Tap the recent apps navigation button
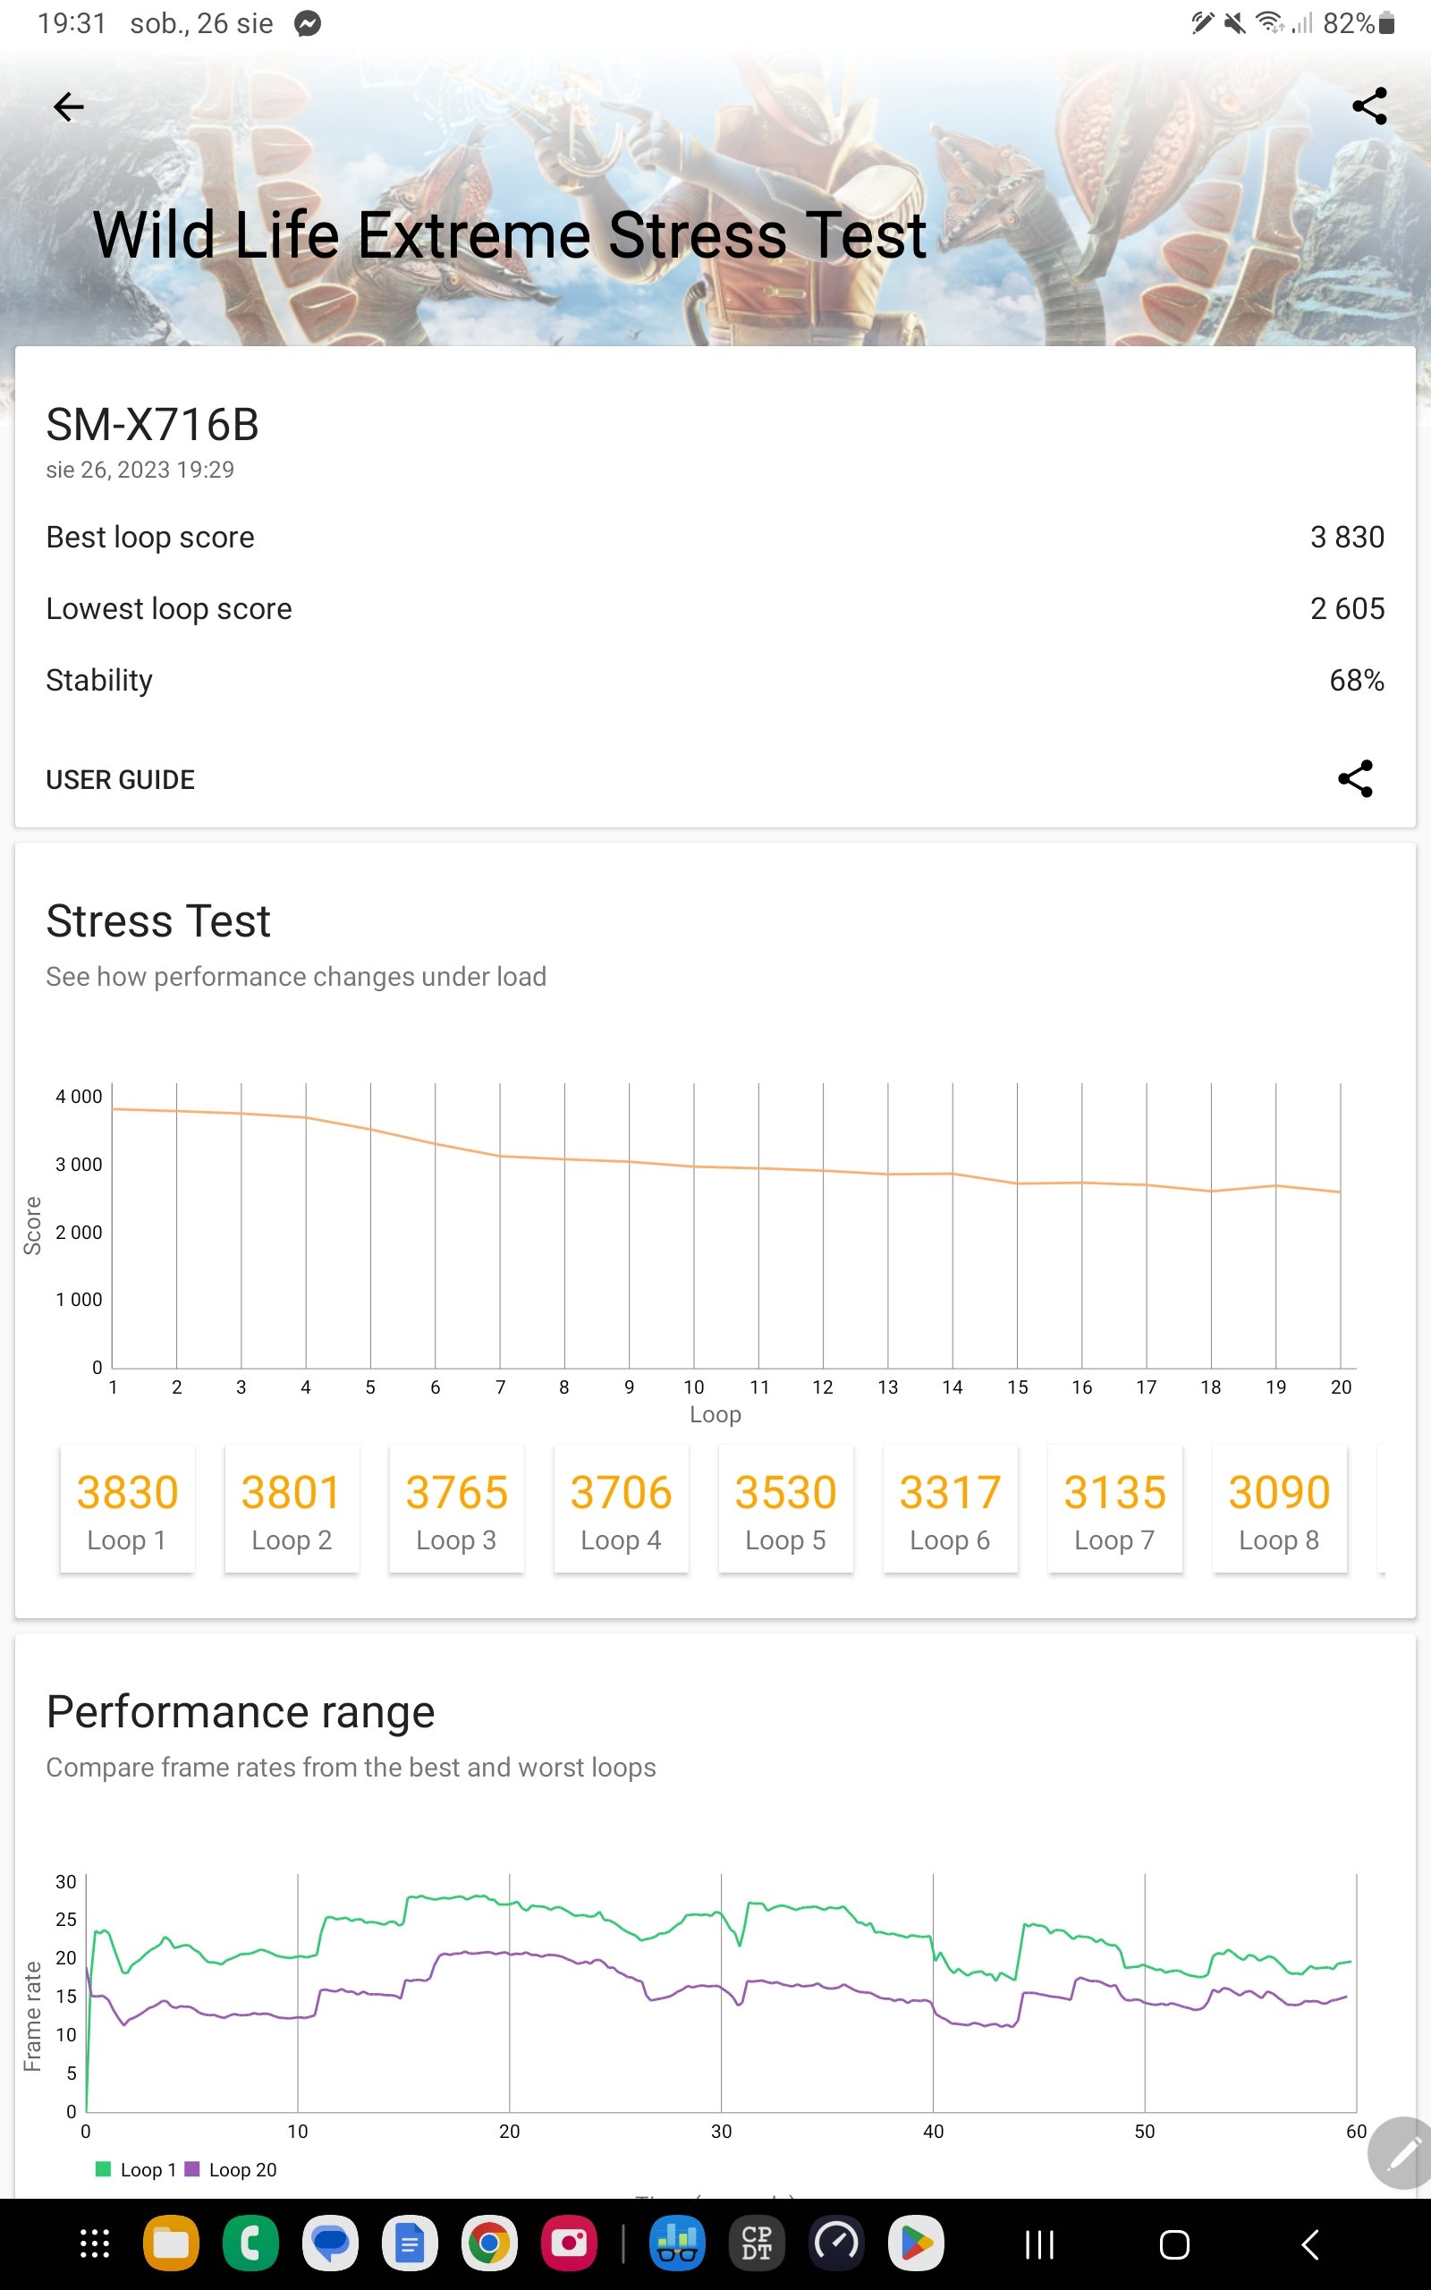The width and height of the screenshot is (1431, 2290). pyautogui.click(x=1039, y=2243)
